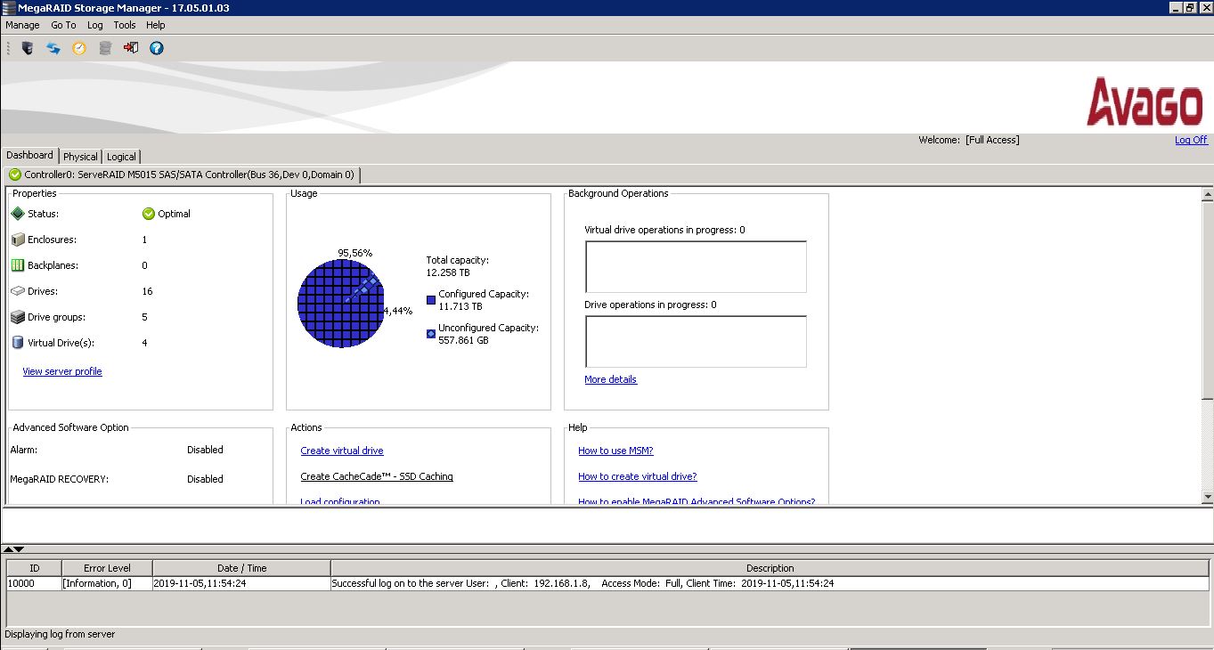Select log row with ID 10000
This screenshot has height=650, width=1214.
point(607,584)
